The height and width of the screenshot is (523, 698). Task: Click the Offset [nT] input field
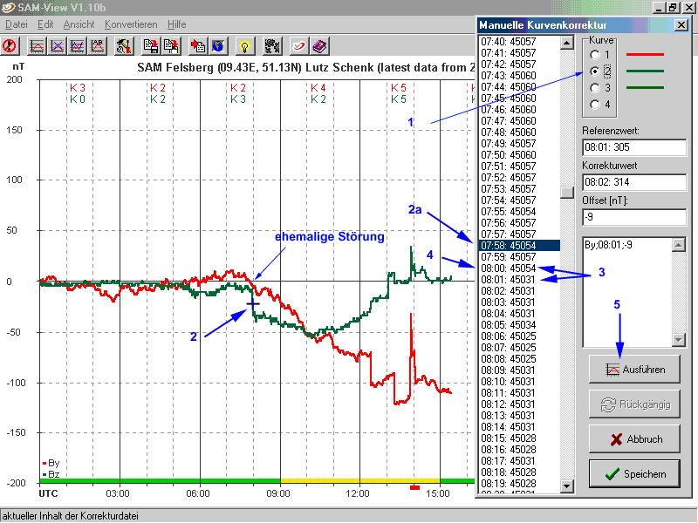coord(634,217)
